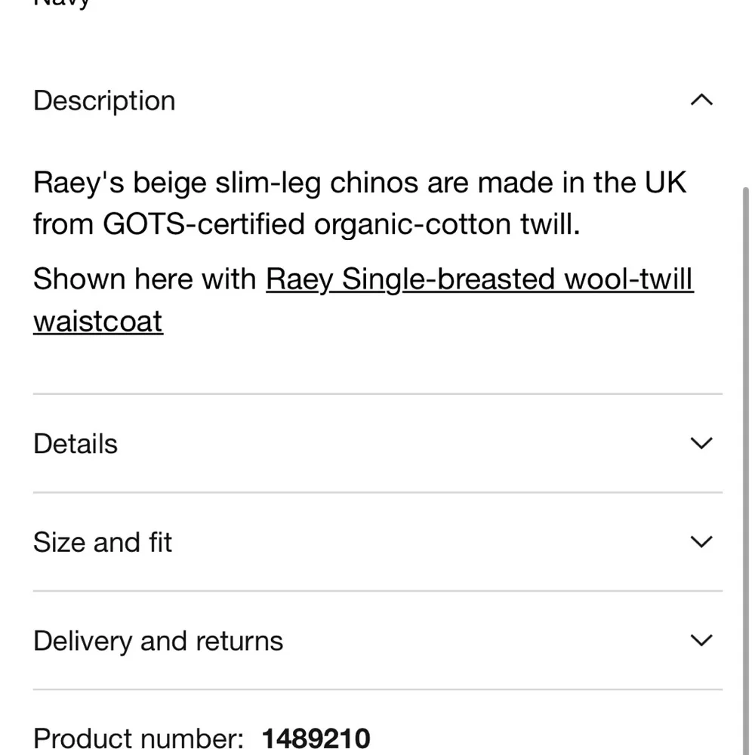Image resolution: width=755 pixels, height=755 pixels.
Task: Click the Size and fit chevron icon
Action: click(701, 541)
